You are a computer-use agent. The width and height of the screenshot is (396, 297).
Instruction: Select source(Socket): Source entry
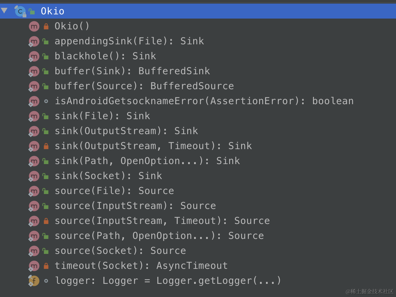point(120,251)
